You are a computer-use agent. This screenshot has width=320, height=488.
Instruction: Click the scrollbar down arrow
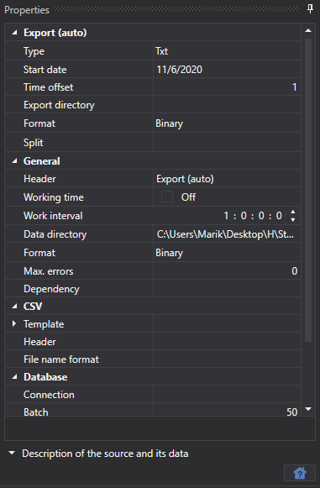click(x=308, y=409)
